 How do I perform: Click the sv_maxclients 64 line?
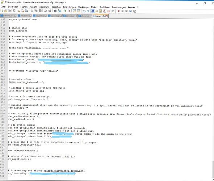(x=19, y=159)
